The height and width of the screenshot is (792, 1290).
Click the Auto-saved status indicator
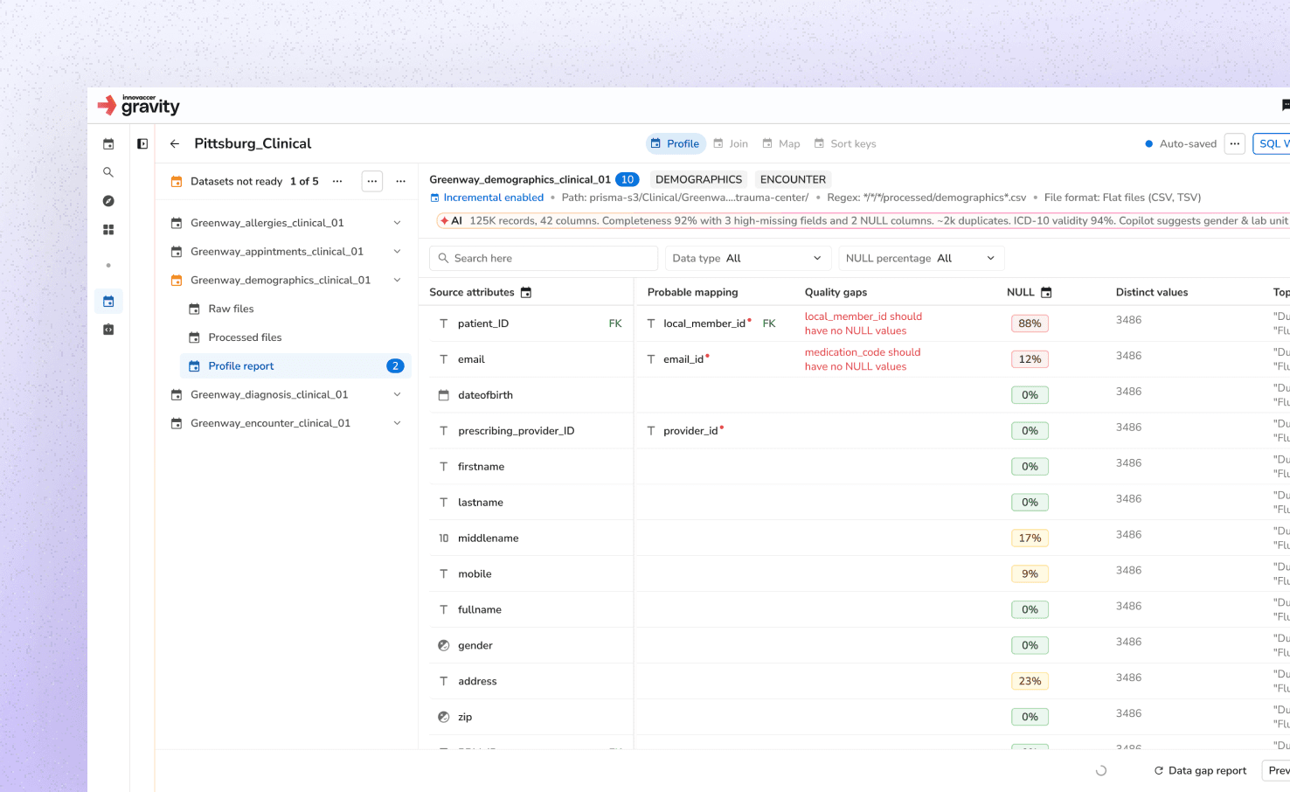point(1181,144)
